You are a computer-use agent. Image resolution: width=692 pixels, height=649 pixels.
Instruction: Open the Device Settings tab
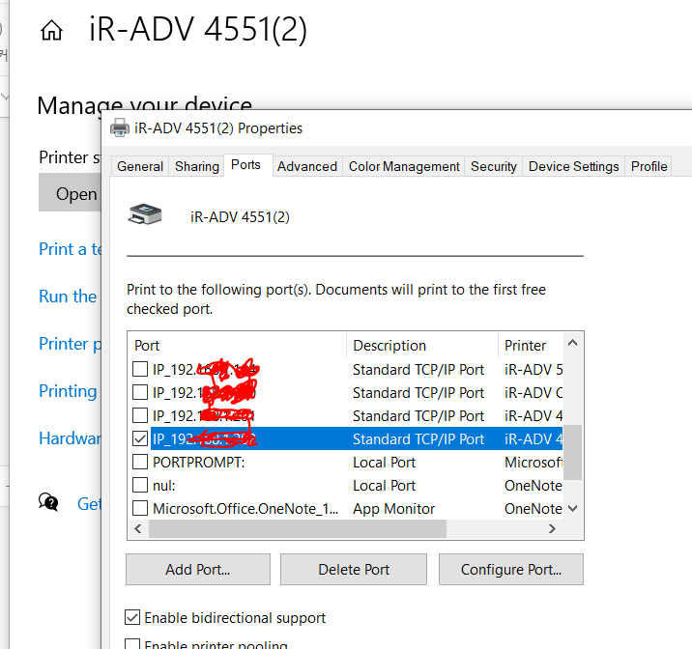pos(574,166)
